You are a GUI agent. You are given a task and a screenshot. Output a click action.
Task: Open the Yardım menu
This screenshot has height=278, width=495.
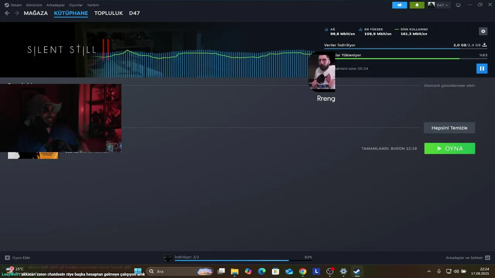click(x=93, y=5)
